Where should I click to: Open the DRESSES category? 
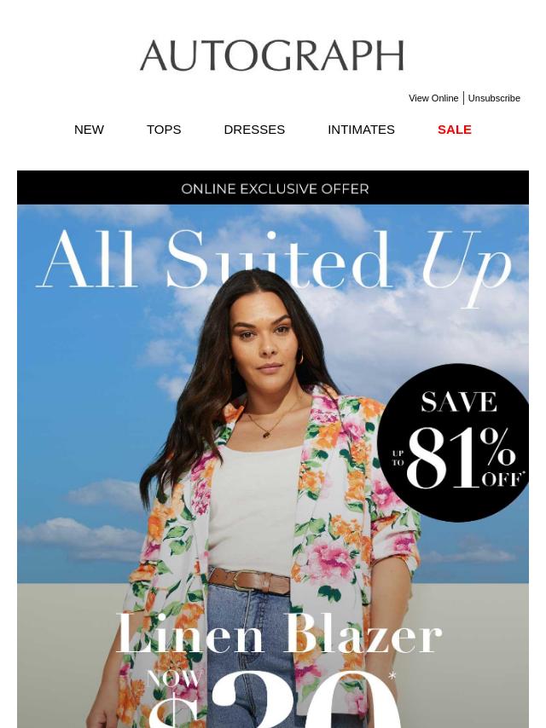254,130
